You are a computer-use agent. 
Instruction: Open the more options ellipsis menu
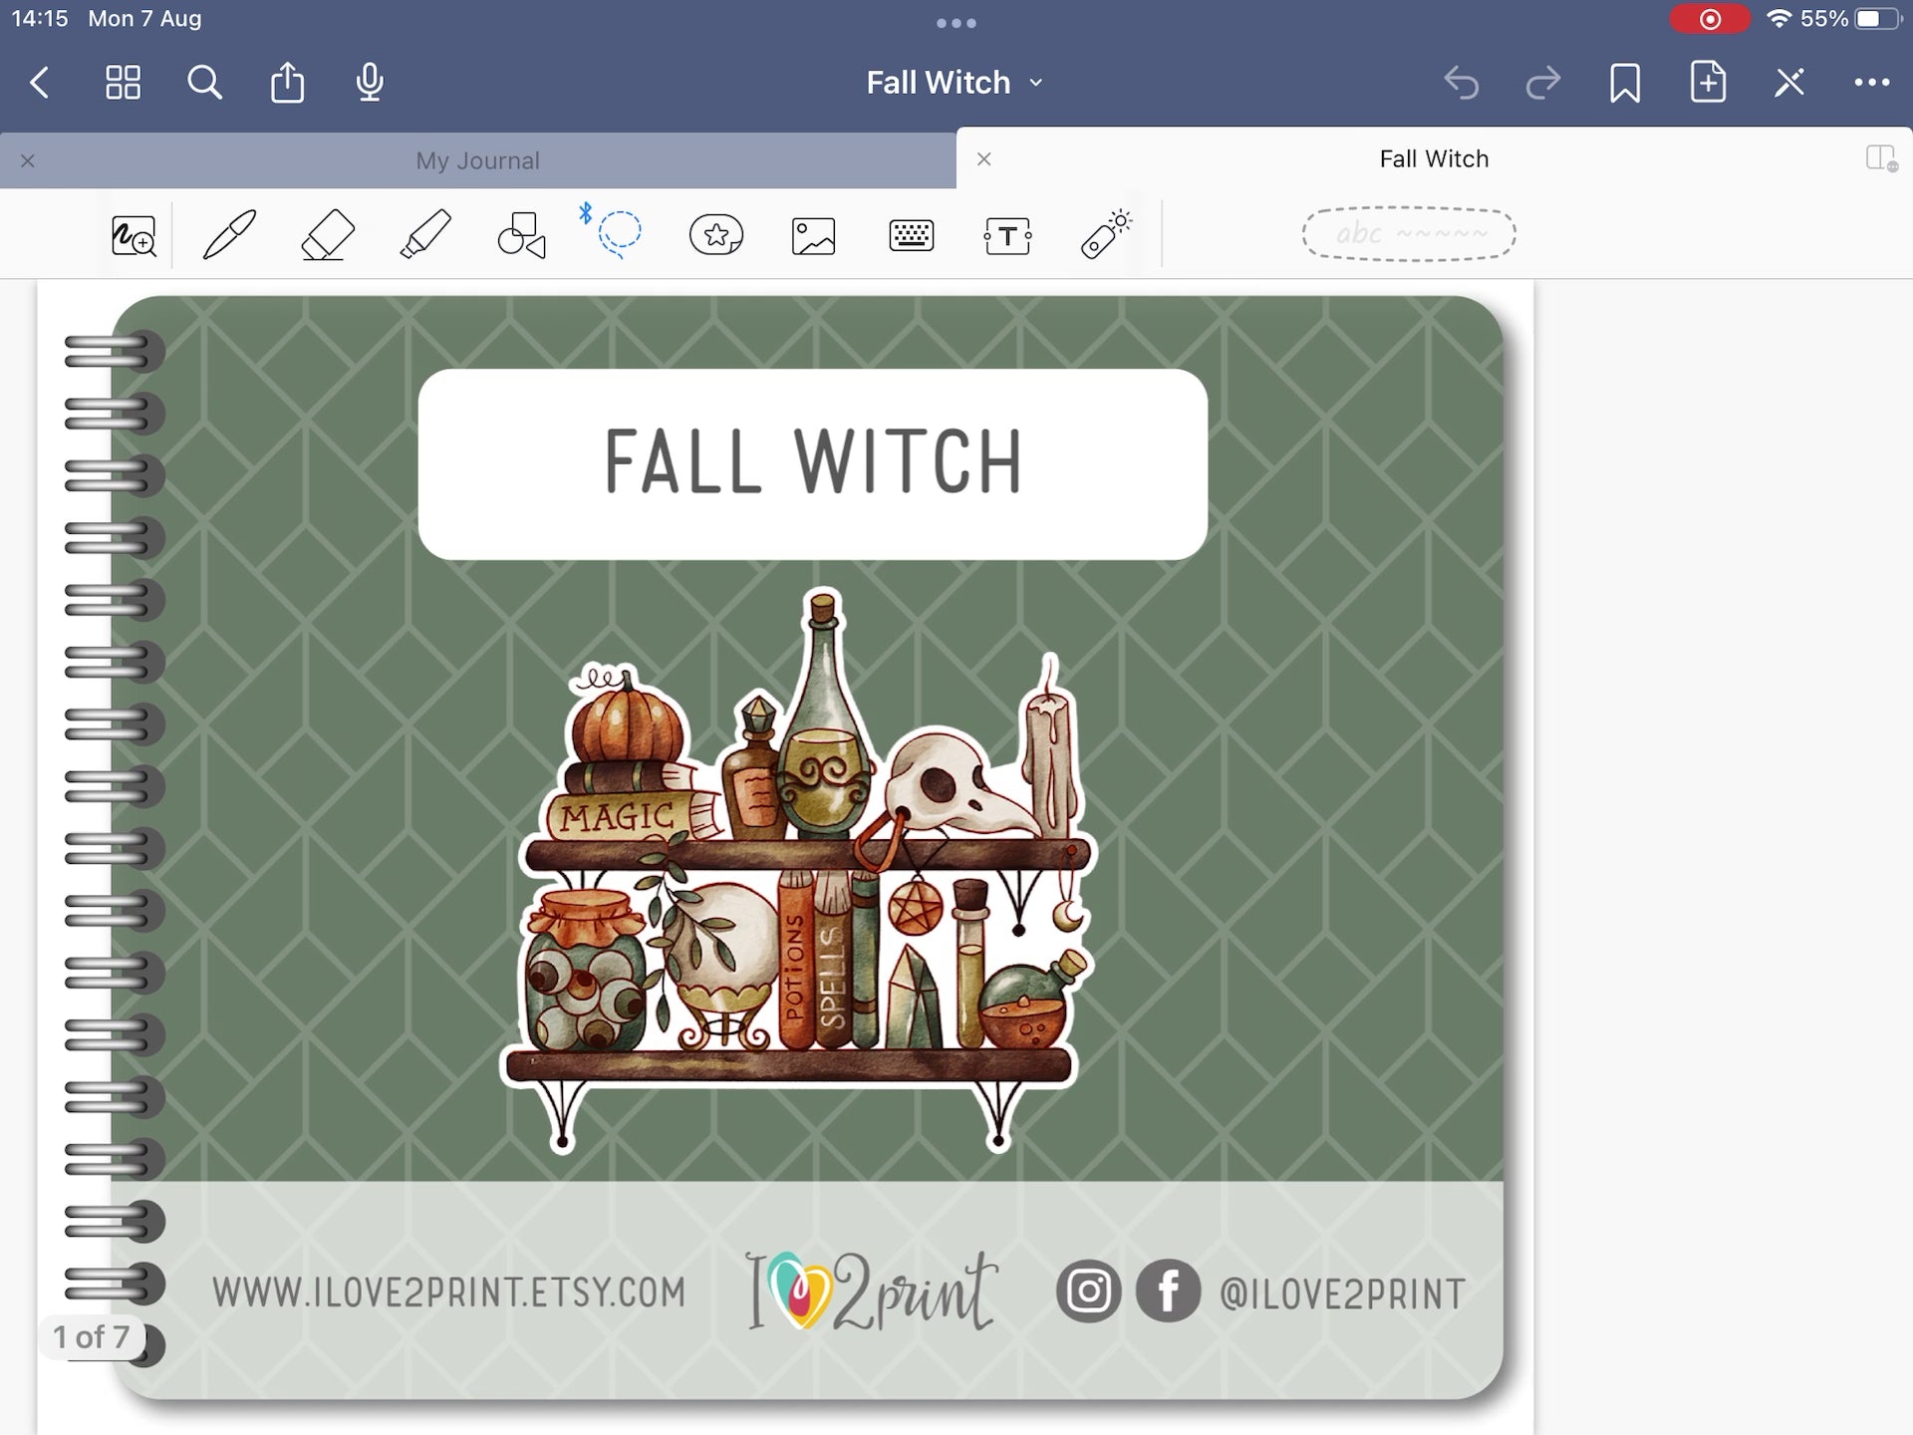[1872, 83]
